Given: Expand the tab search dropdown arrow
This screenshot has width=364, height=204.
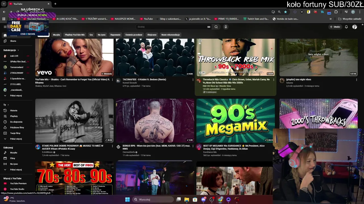Looking at the screenshot, I should point(4,4).
